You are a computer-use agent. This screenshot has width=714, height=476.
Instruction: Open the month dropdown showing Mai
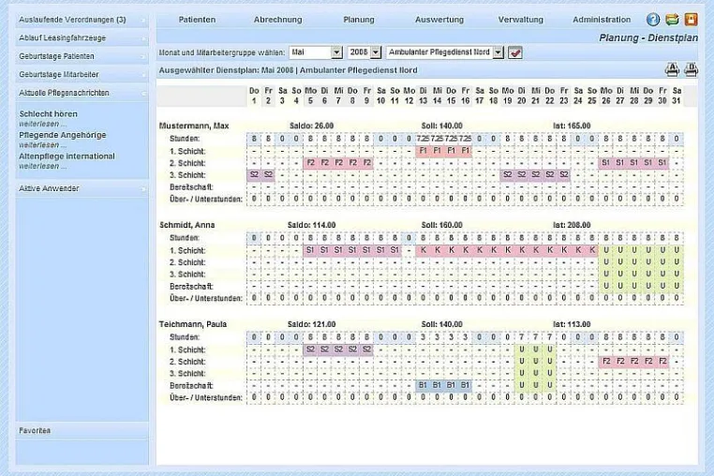[x=316, y=52]
